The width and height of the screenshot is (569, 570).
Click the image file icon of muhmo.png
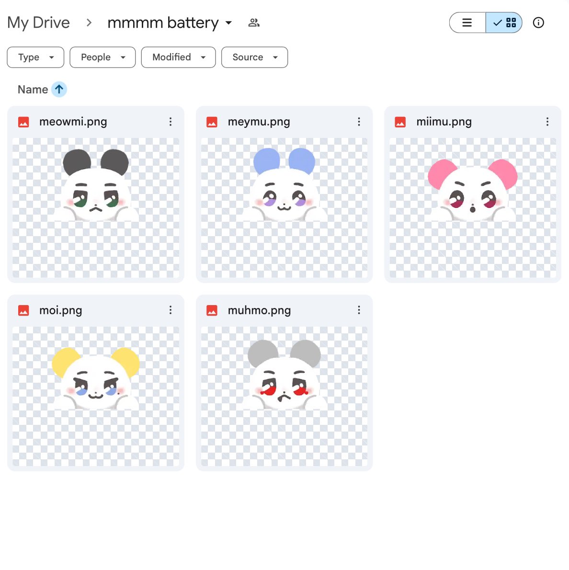212,310
